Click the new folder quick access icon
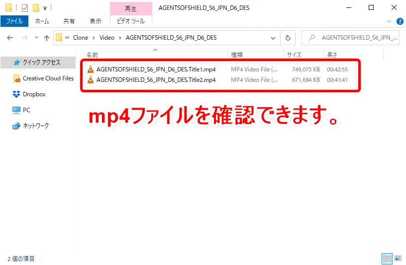The image size is (406, 265). click(36, 8)
